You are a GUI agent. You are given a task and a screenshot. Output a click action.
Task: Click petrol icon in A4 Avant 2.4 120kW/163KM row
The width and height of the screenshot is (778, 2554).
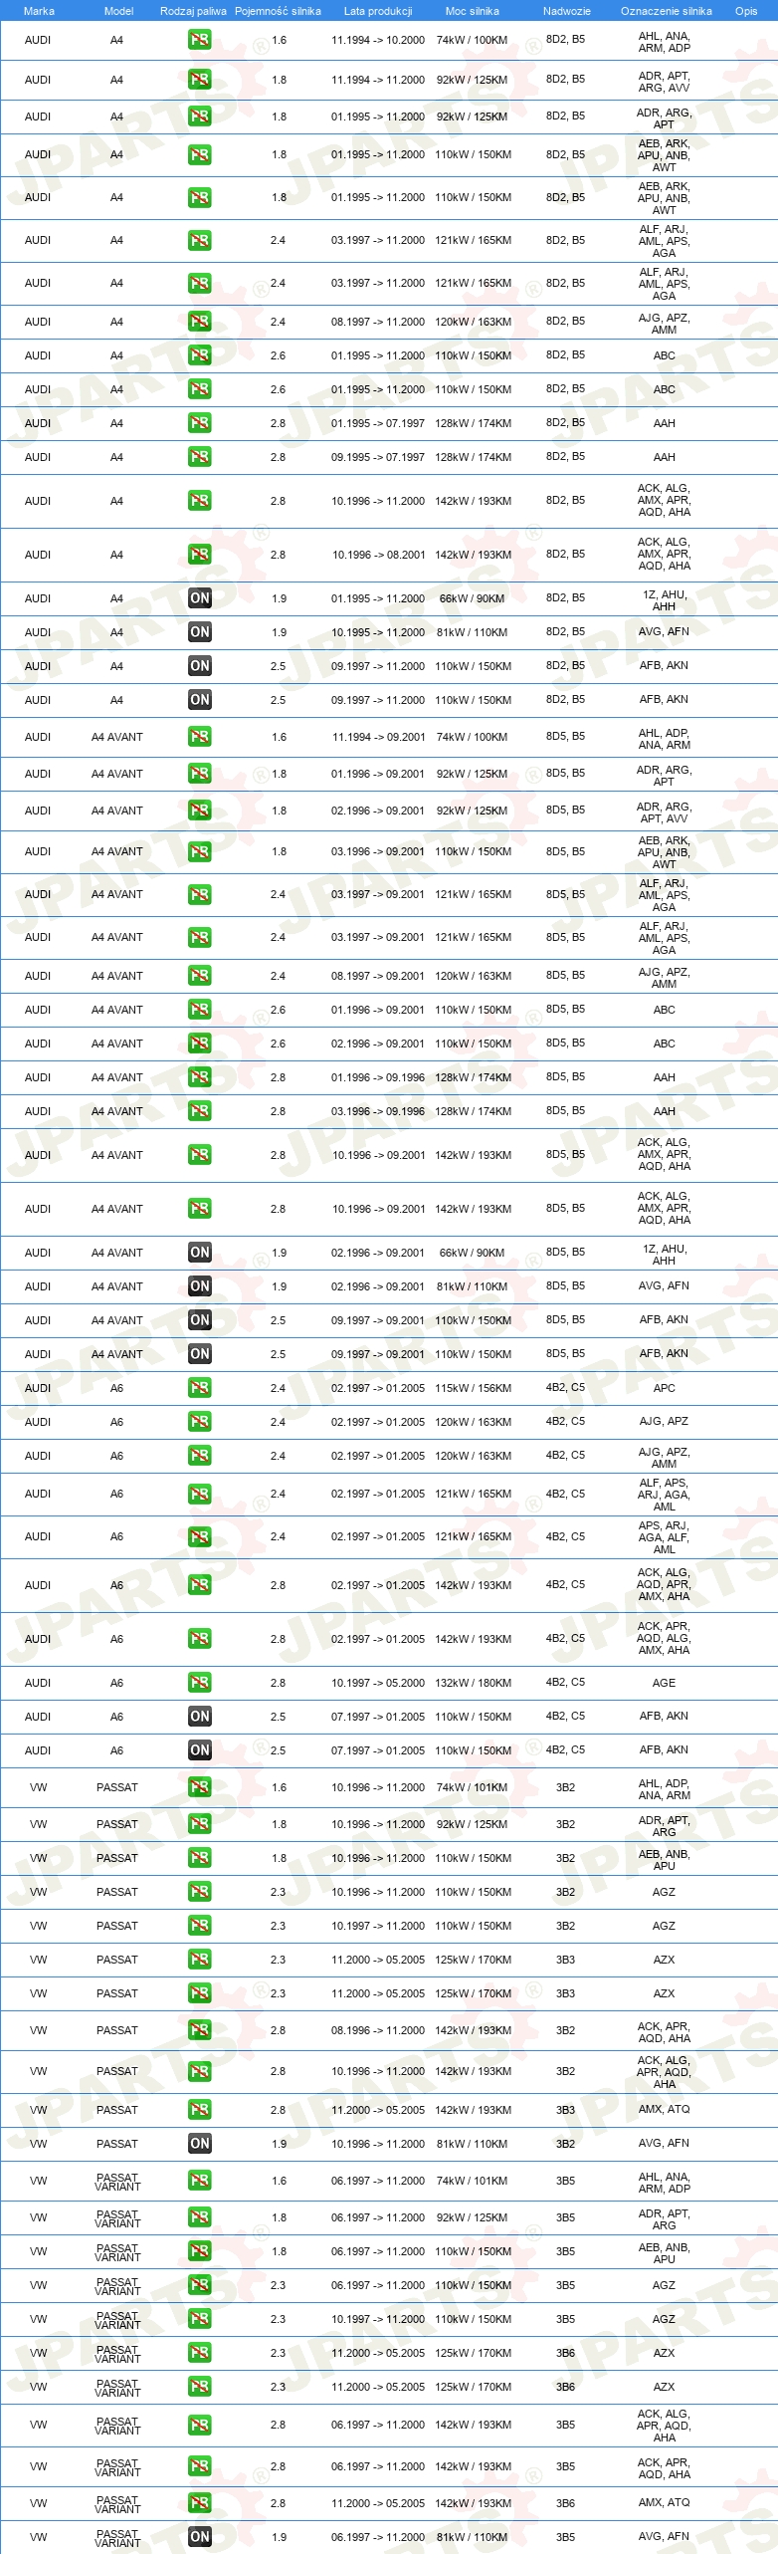pos(199,976)
